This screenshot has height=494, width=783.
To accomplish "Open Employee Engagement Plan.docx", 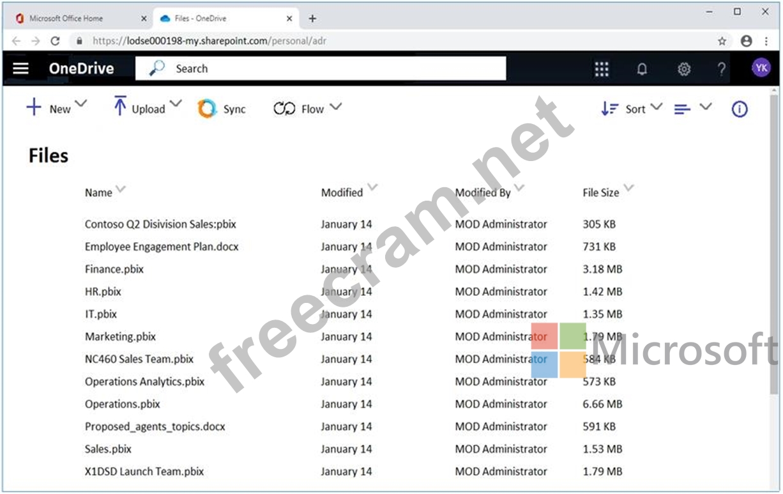I will (162, 247).
